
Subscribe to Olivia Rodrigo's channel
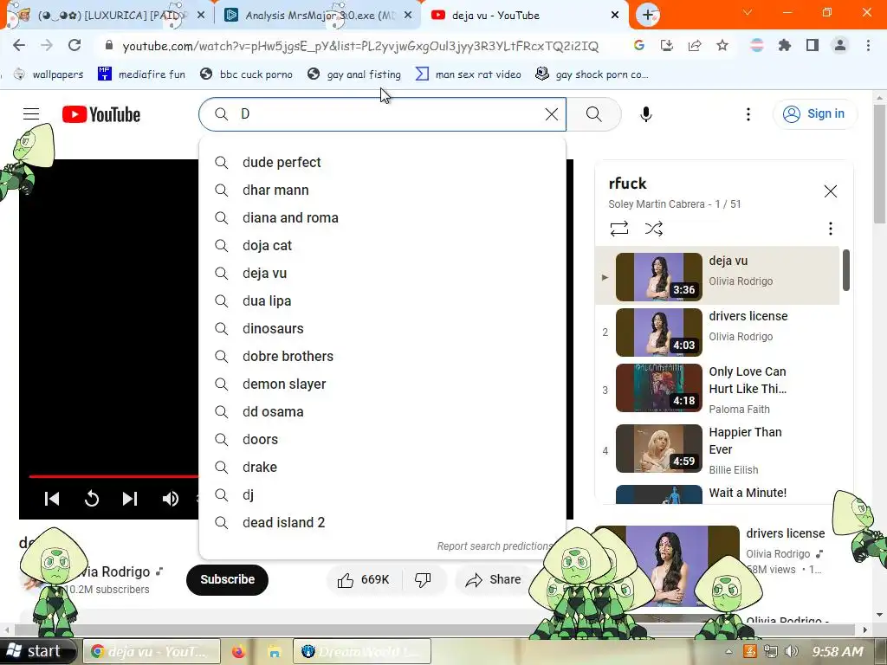[x=228, y=579]
